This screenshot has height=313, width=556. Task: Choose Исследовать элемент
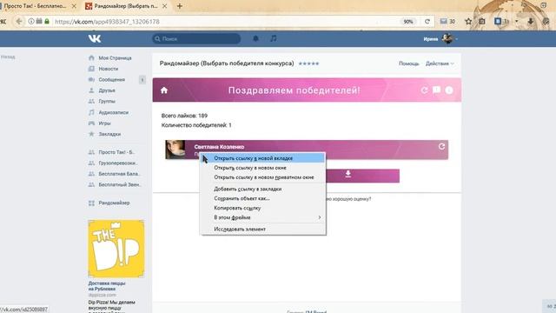click(x=262, y=230)
